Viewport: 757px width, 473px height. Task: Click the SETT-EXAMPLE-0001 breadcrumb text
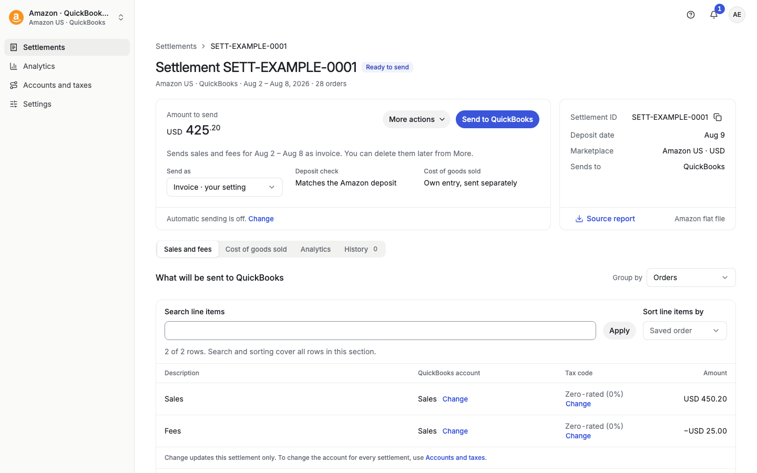249,46
